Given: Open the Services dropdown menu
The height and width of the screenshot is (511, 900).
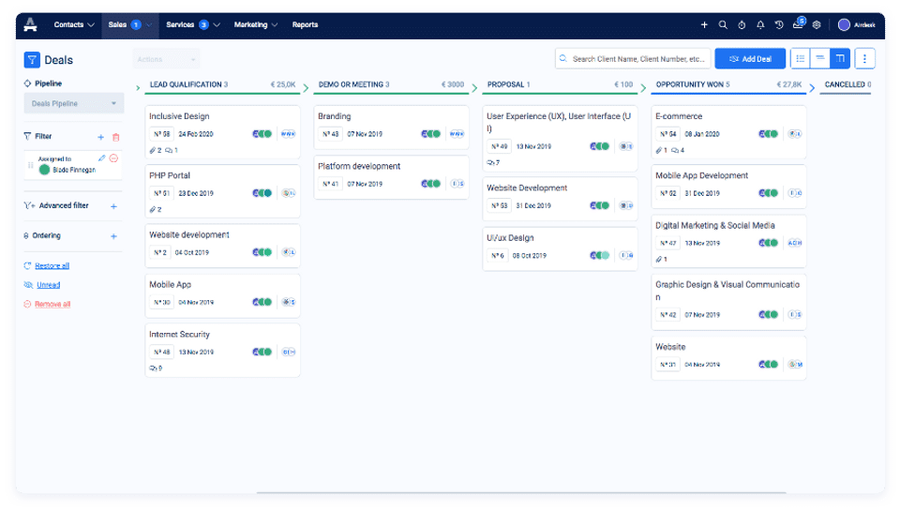Looking at the screenshot, I should 193,24.
